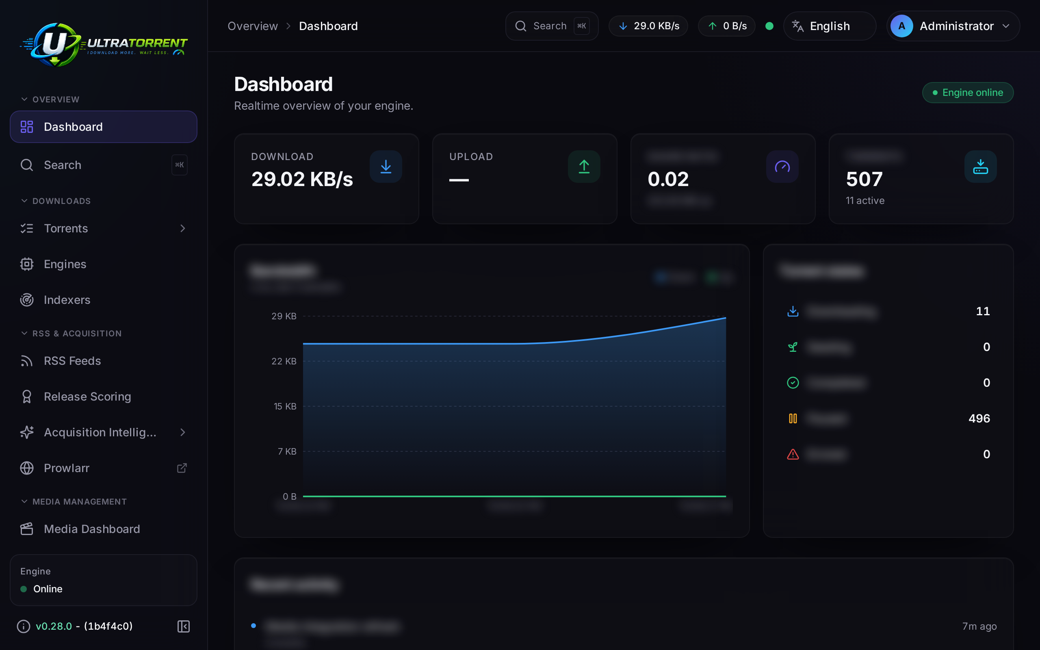
Task: Click the warning triangle error icon
Action: click(793, 454)
